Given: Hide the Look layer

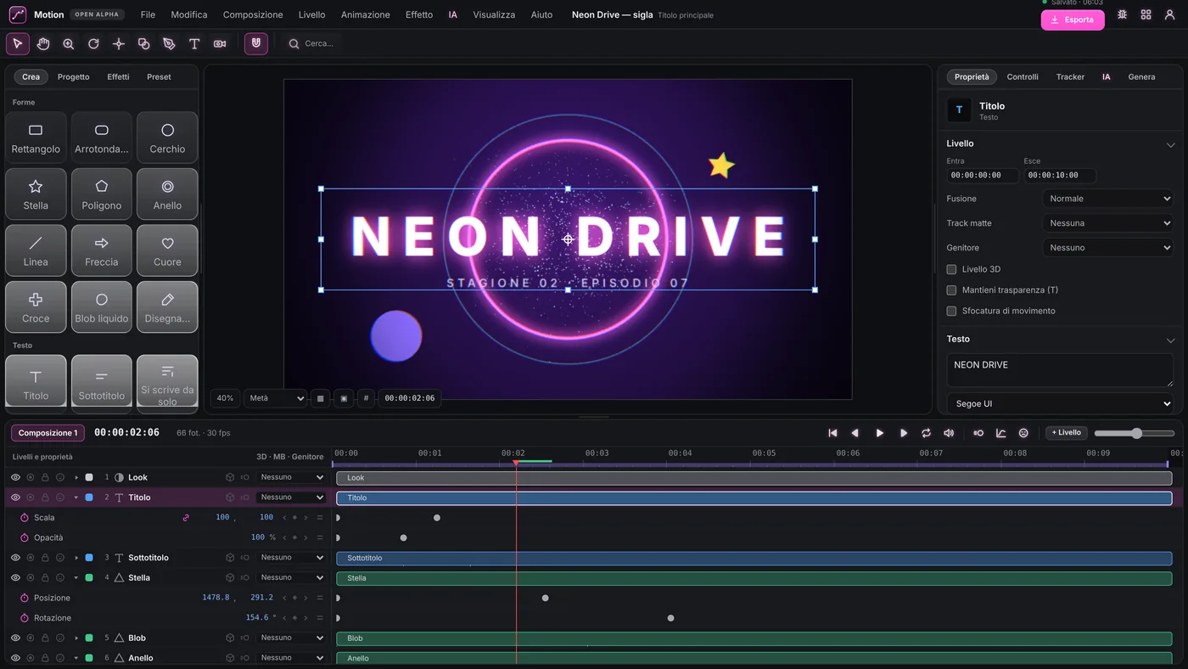Looking at the screenshot, I should click(x=15, y=477).
